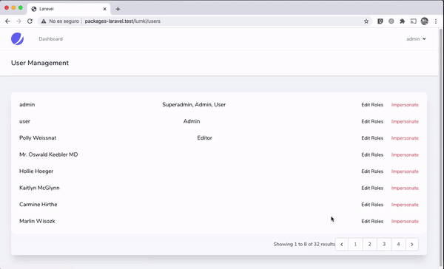Click the gray circular extension icon
This screenshot has height=269, width=444.
(x=391, y=21)
